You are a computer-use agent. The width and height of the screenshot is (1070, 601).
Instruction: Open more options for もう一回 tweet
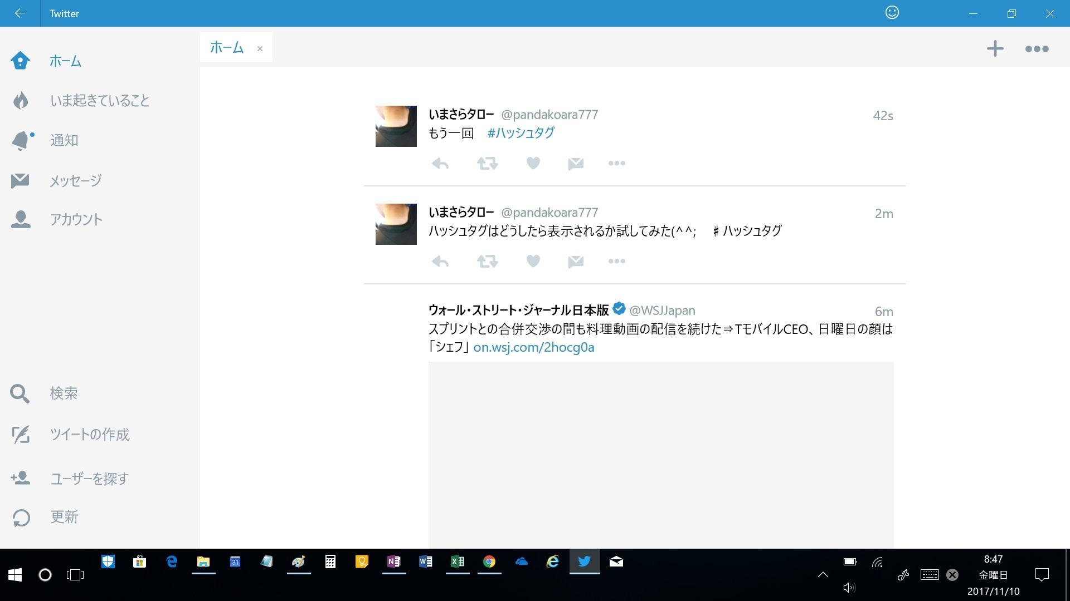617,163
